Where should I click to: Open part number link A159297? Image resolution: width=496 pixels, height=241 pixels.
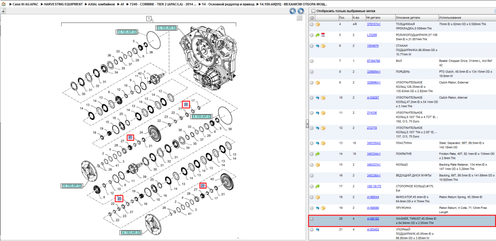coord(373,97)
